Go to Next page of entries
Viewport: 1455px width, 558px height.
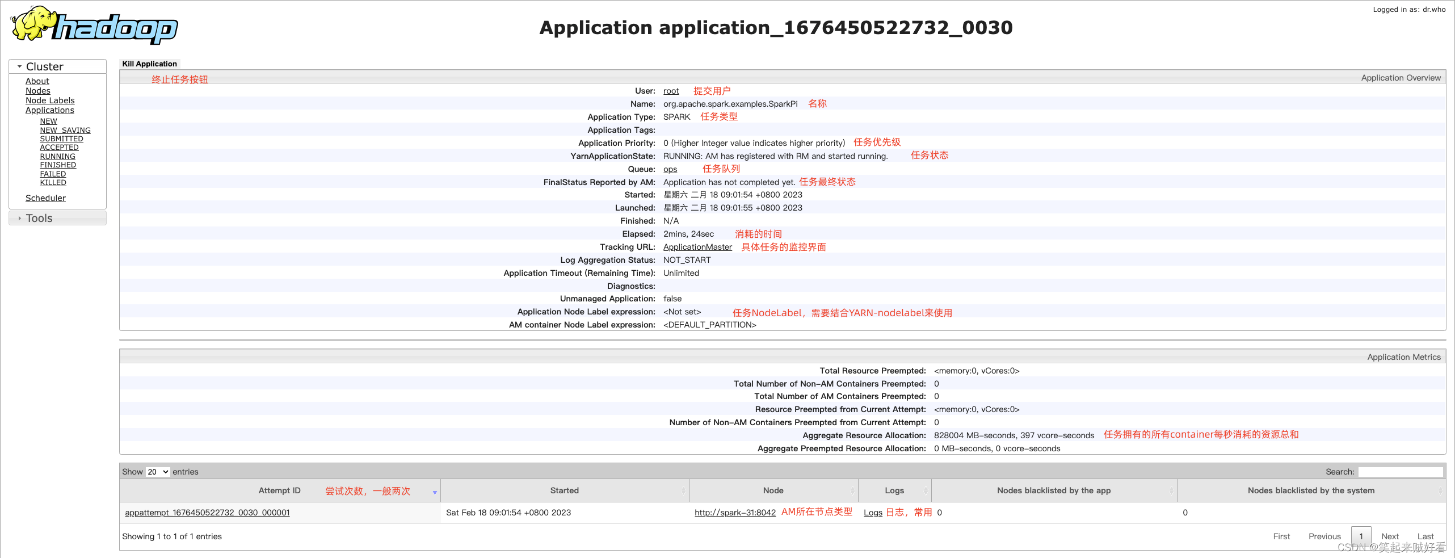coord(1390,536)
